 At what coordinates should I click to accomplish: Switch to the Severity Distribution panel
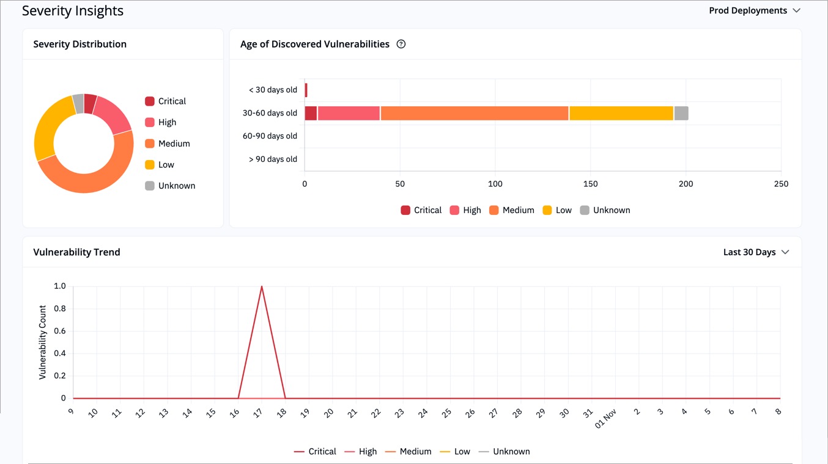click(79, 43)
